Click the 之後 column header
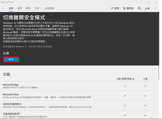The image size is (162, 119). 145,79
